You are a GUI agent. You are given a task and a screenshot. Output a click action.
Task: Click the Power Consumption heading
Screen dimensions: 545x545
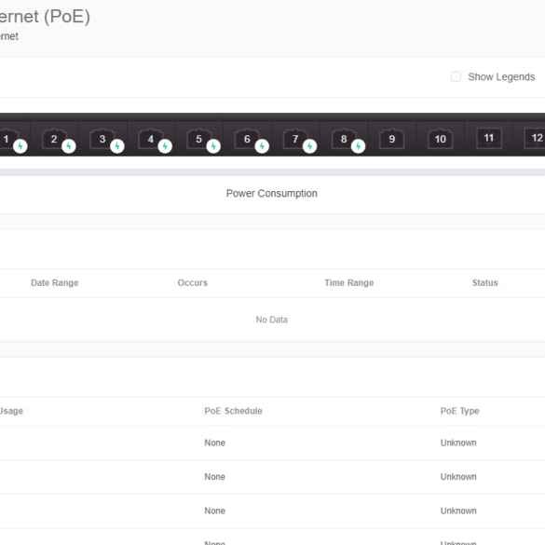(272, 193)
